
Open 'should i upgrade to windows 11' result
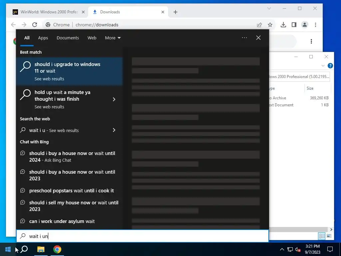click(x=70, y=71)
